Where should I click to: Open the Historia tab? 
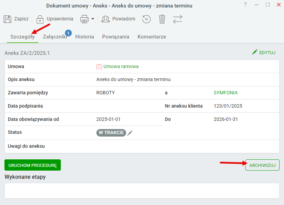point(84,37)
